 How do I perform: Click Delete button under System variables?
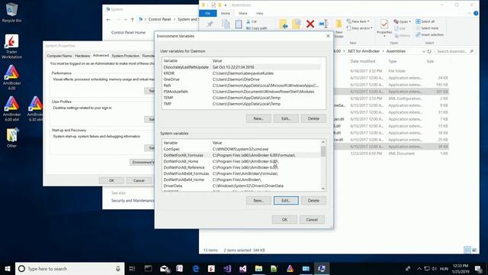pos(313,200)
